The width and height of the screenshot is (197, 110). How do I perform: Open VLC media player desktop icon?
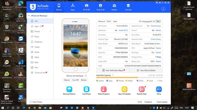(x=21, y=75)
